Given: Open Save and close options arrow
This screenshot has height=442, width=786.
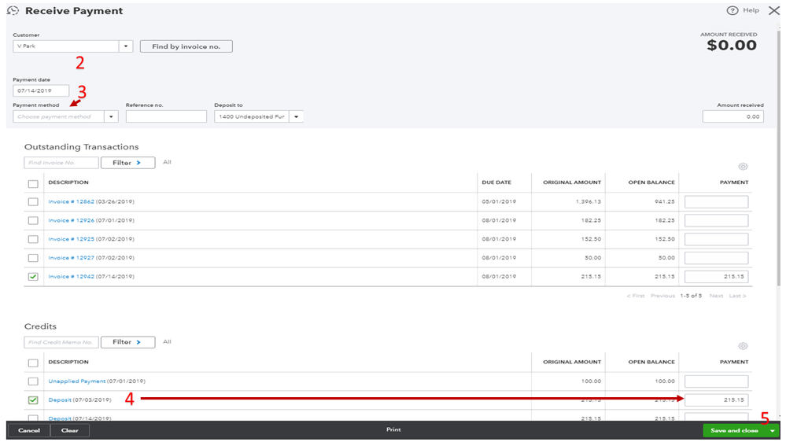Looking at the screenshot, I should 773,431.
